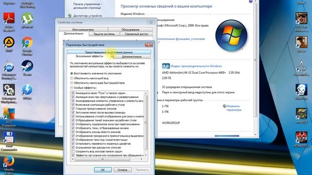
Task: Click the 'AMD Athlon(tm) 64 X2' processor text
Action: (201, 72)
